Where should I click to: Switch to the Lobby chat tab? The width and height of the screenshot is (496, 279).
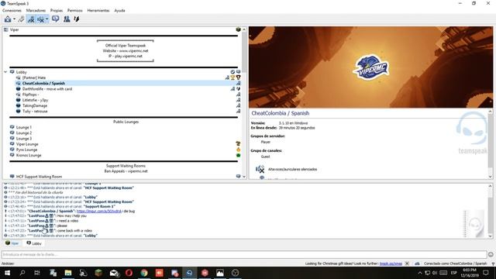pyautogui.click(x=33, y=243)
